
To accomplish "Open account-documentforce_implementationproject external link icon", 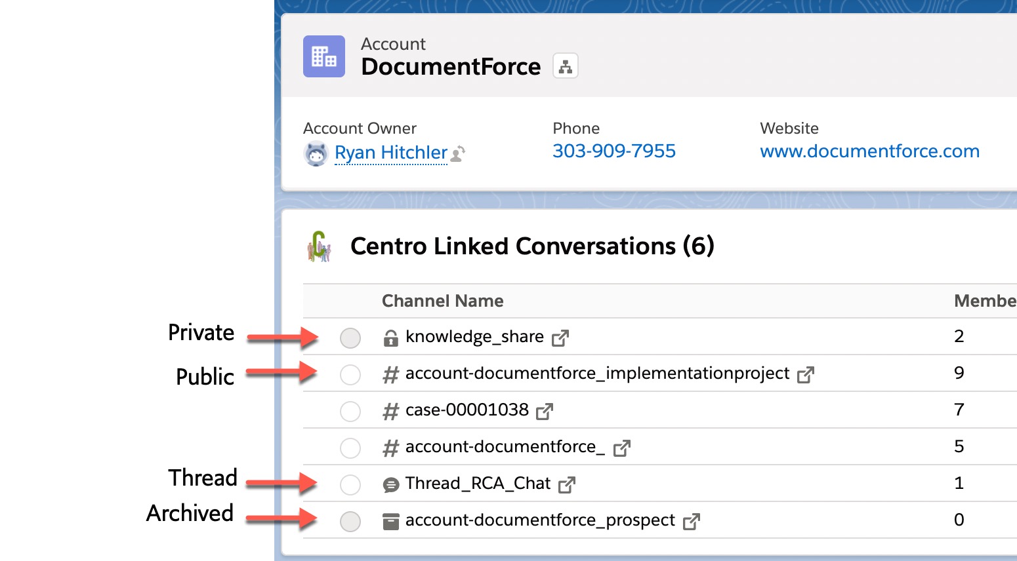I will (x=806, y=375).
